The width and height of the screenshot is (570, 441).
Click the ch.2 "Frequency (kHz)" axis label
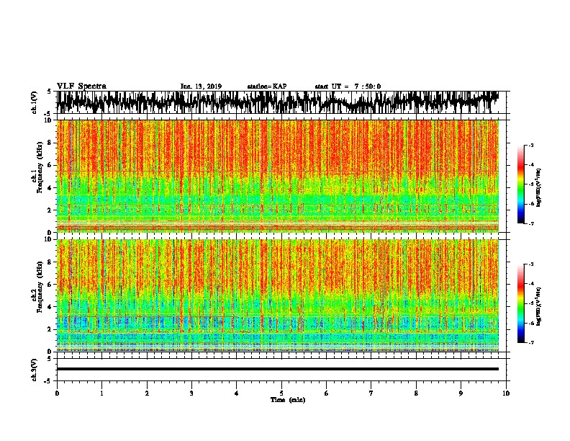pyautogui.click(x=40, y=287)
